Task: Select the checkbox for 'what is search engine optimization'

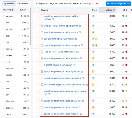Action: (37, 26)
